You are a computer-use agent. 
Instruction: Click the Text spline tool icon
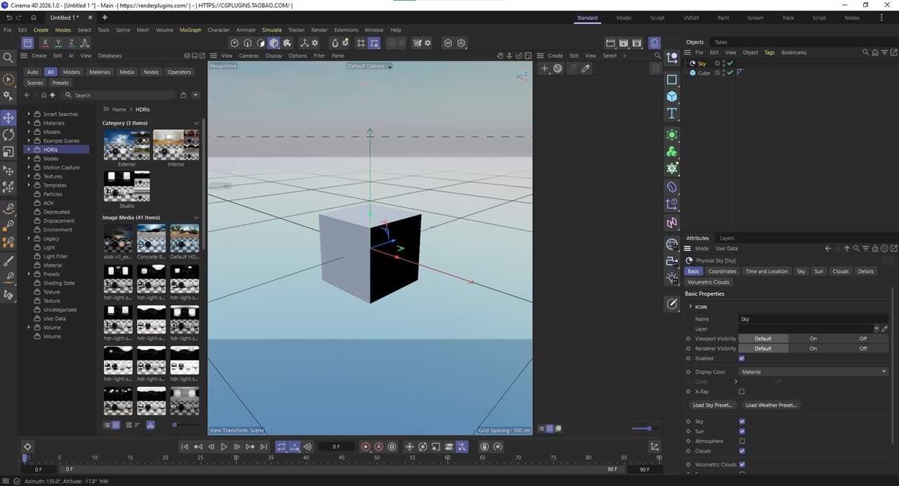(x=672, y=114)
